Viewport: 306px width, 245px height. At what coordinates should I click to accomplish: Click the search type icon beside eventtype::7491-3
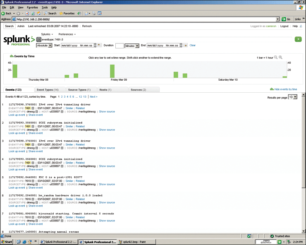39,39
